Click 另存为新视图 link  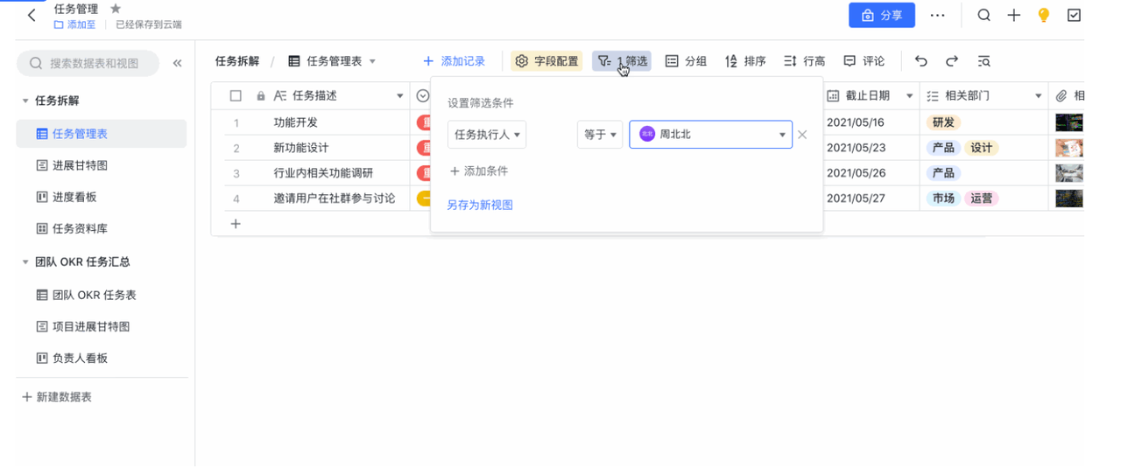[x=480, y=205]
